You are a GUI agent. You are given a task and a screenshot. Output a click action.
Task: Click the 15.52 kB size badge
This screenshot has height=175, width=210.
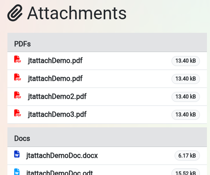[x=185, y=172]
